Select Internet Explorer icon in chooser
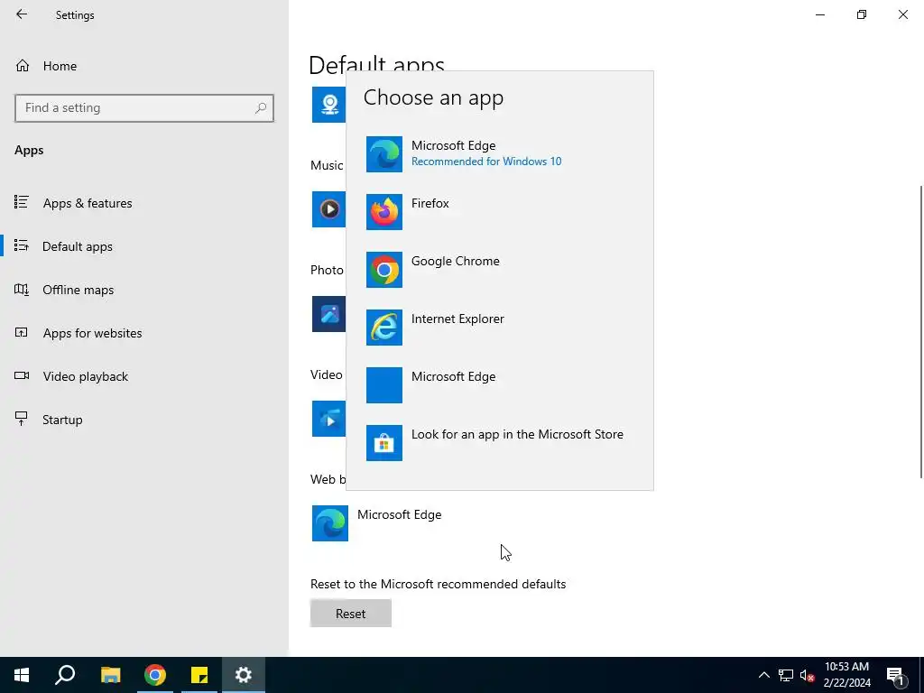This screenshot has width=924, height=693. click(384, 328)
